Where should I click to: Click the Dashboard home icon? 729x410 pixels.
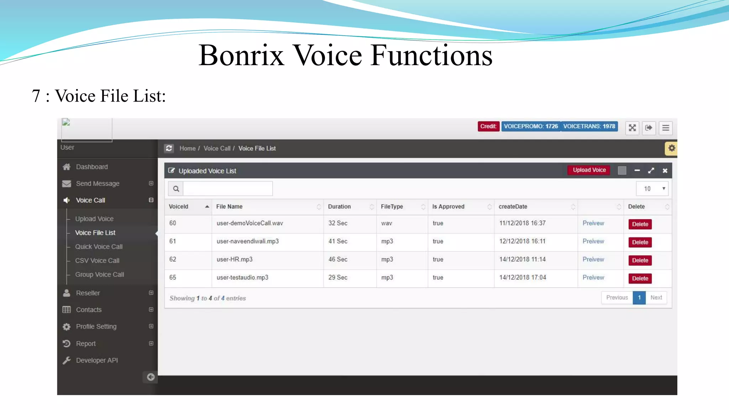coord(67,167)
